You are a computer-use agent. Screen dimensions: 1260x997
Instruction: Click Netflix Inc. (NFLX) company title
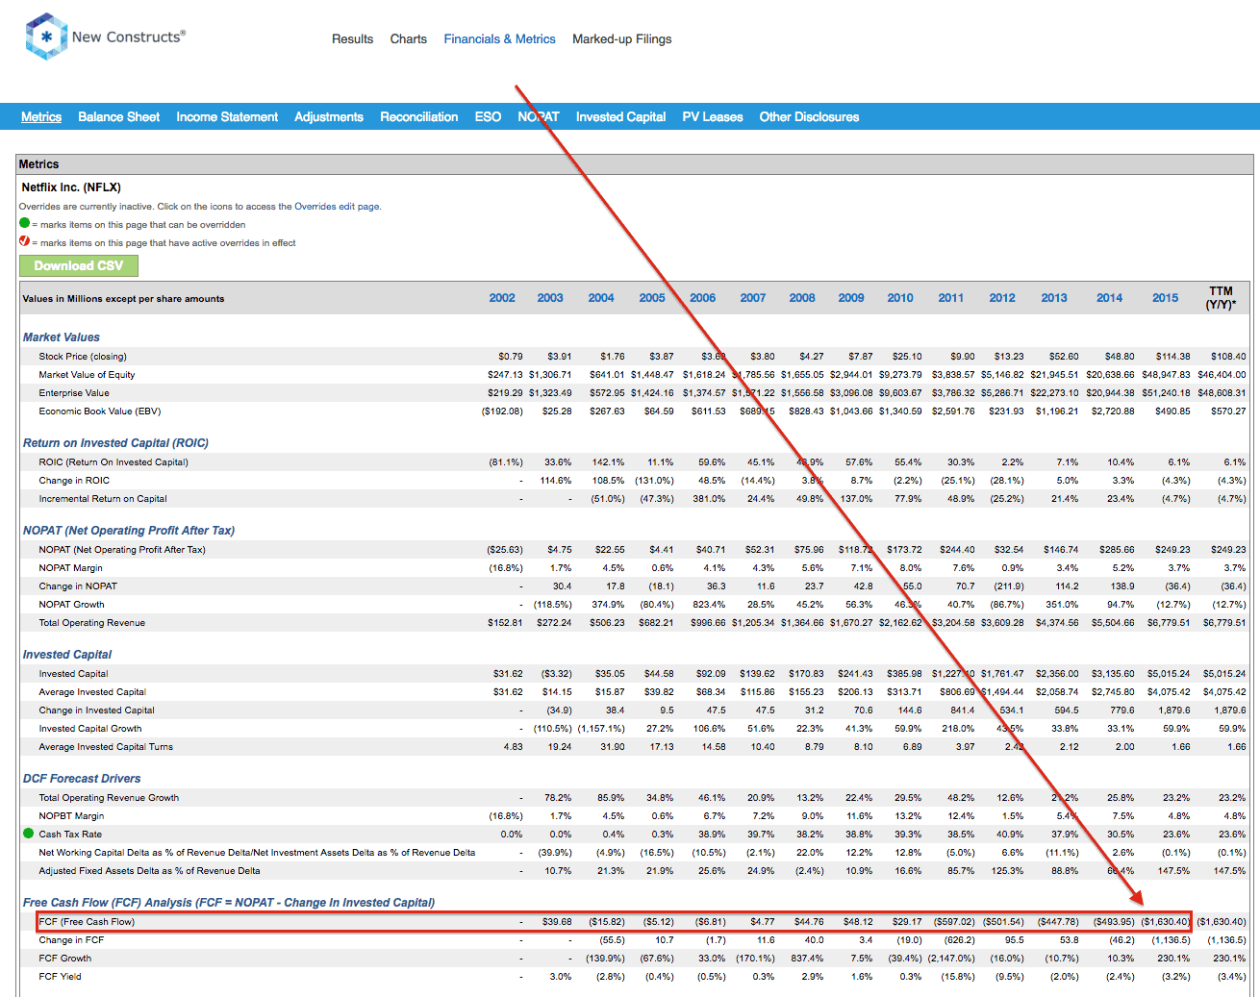tap(71, 187)
